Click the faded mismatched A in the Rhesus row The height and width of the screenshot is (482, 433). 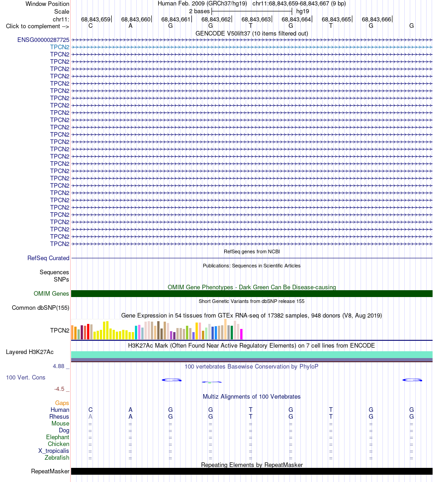coord(90,417)
